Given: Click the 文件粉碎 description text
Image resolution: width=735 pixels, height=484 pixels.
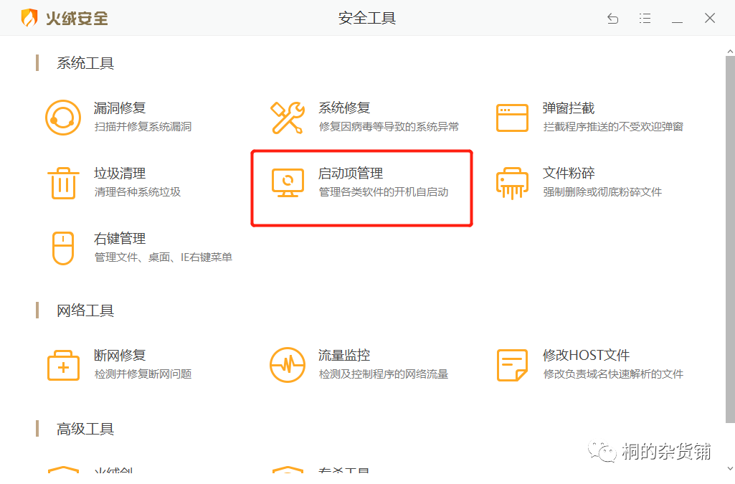Looking at the screenshot, I should [602, 192].
